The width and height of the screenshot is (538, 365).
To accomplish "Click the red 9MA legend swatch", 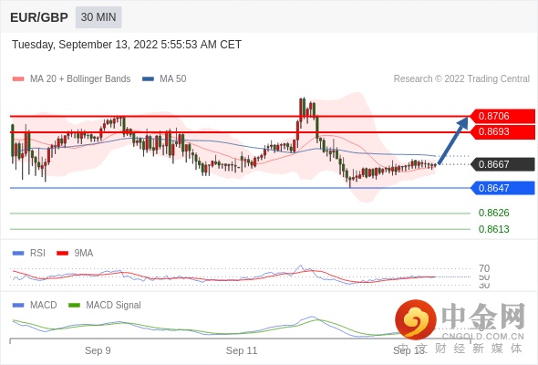I will tap(62, 254).
